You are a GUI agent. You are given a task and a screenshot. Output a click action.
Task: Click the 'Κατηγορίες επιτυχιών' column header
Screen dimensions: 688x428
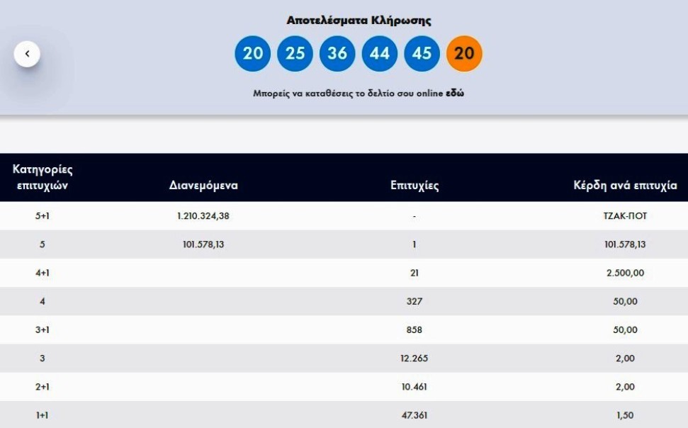pyautogui.click(x=43, y=178)
